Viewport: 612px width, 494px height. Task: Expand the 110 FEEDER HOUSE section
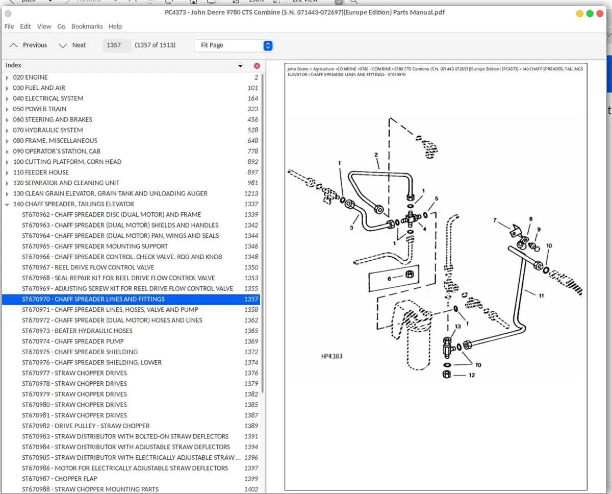7,172
